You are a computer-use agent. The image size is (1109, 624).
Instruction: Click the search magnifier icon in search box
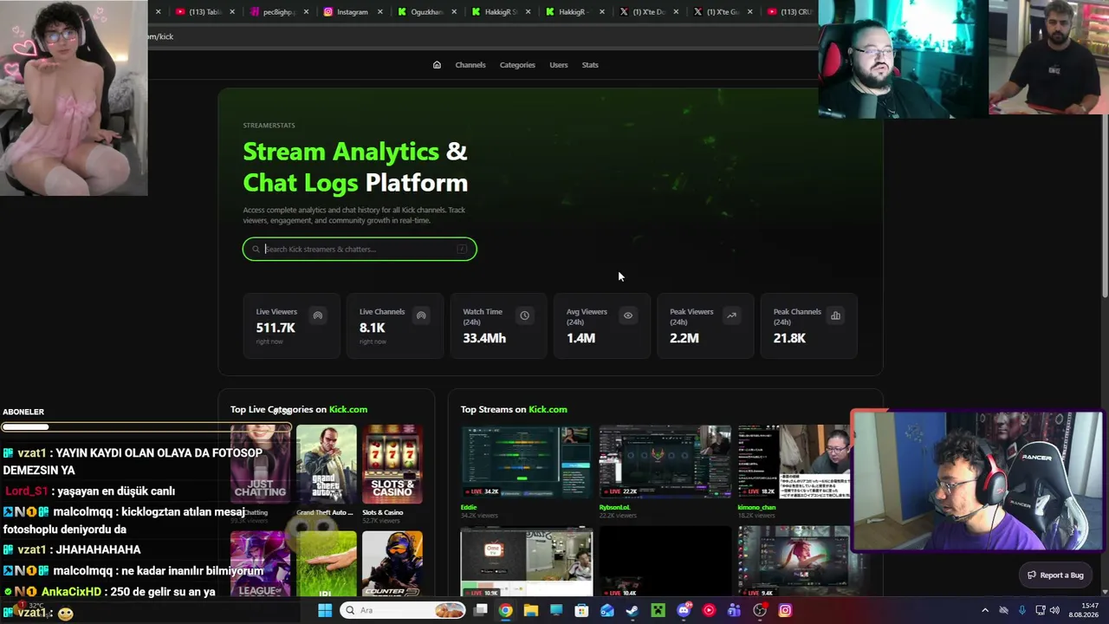click(256, 250)
